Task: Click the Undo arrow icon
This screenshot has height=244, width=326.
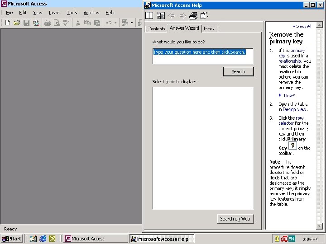Action: [x=109, y=23]
